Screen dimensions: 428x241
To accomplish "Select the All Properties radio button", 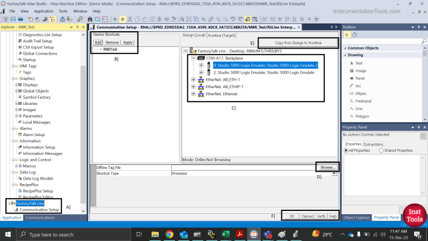I will pos(346,151).
